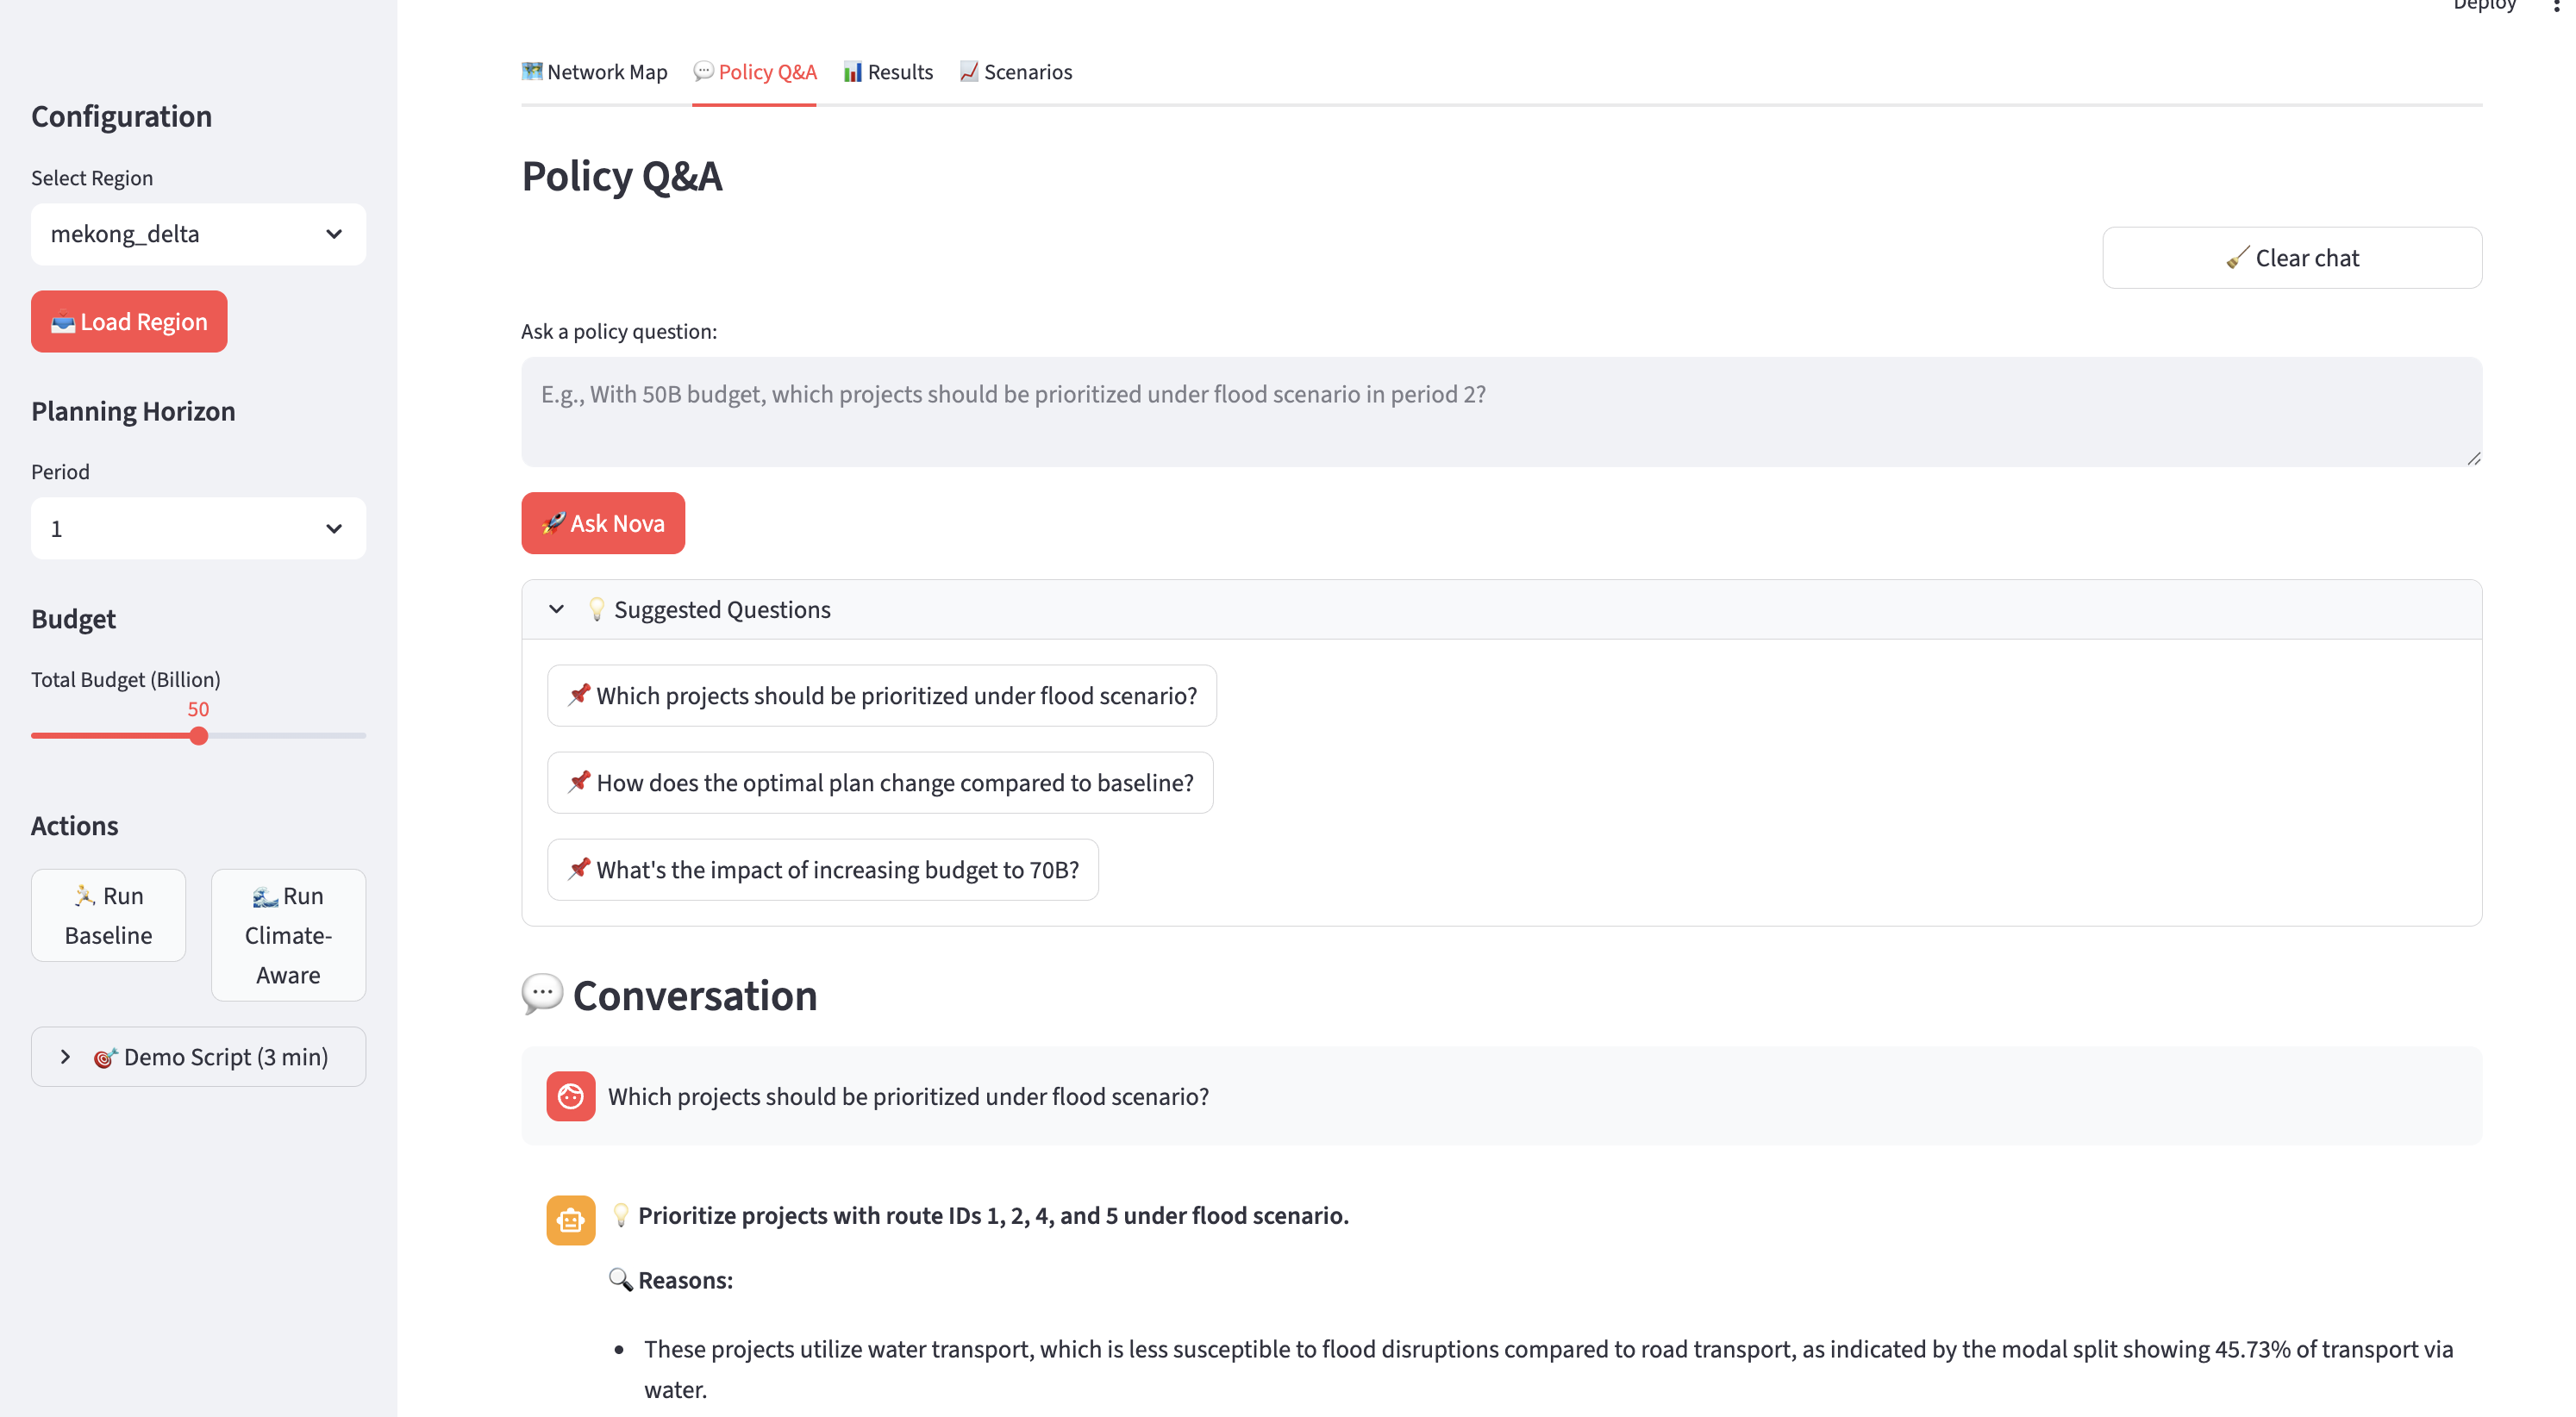Focus the policy question text area
The image size is (2576, 1417).
1501,412
